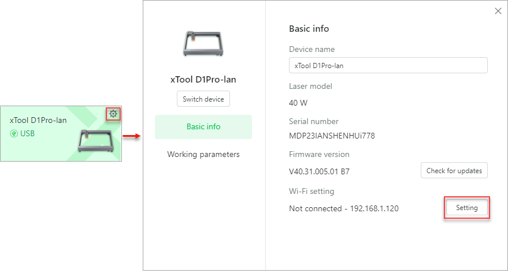This screenshot has width=508, height=273.
Task: Click the USB connection icon on device card
Action: [x=13, y=133]
